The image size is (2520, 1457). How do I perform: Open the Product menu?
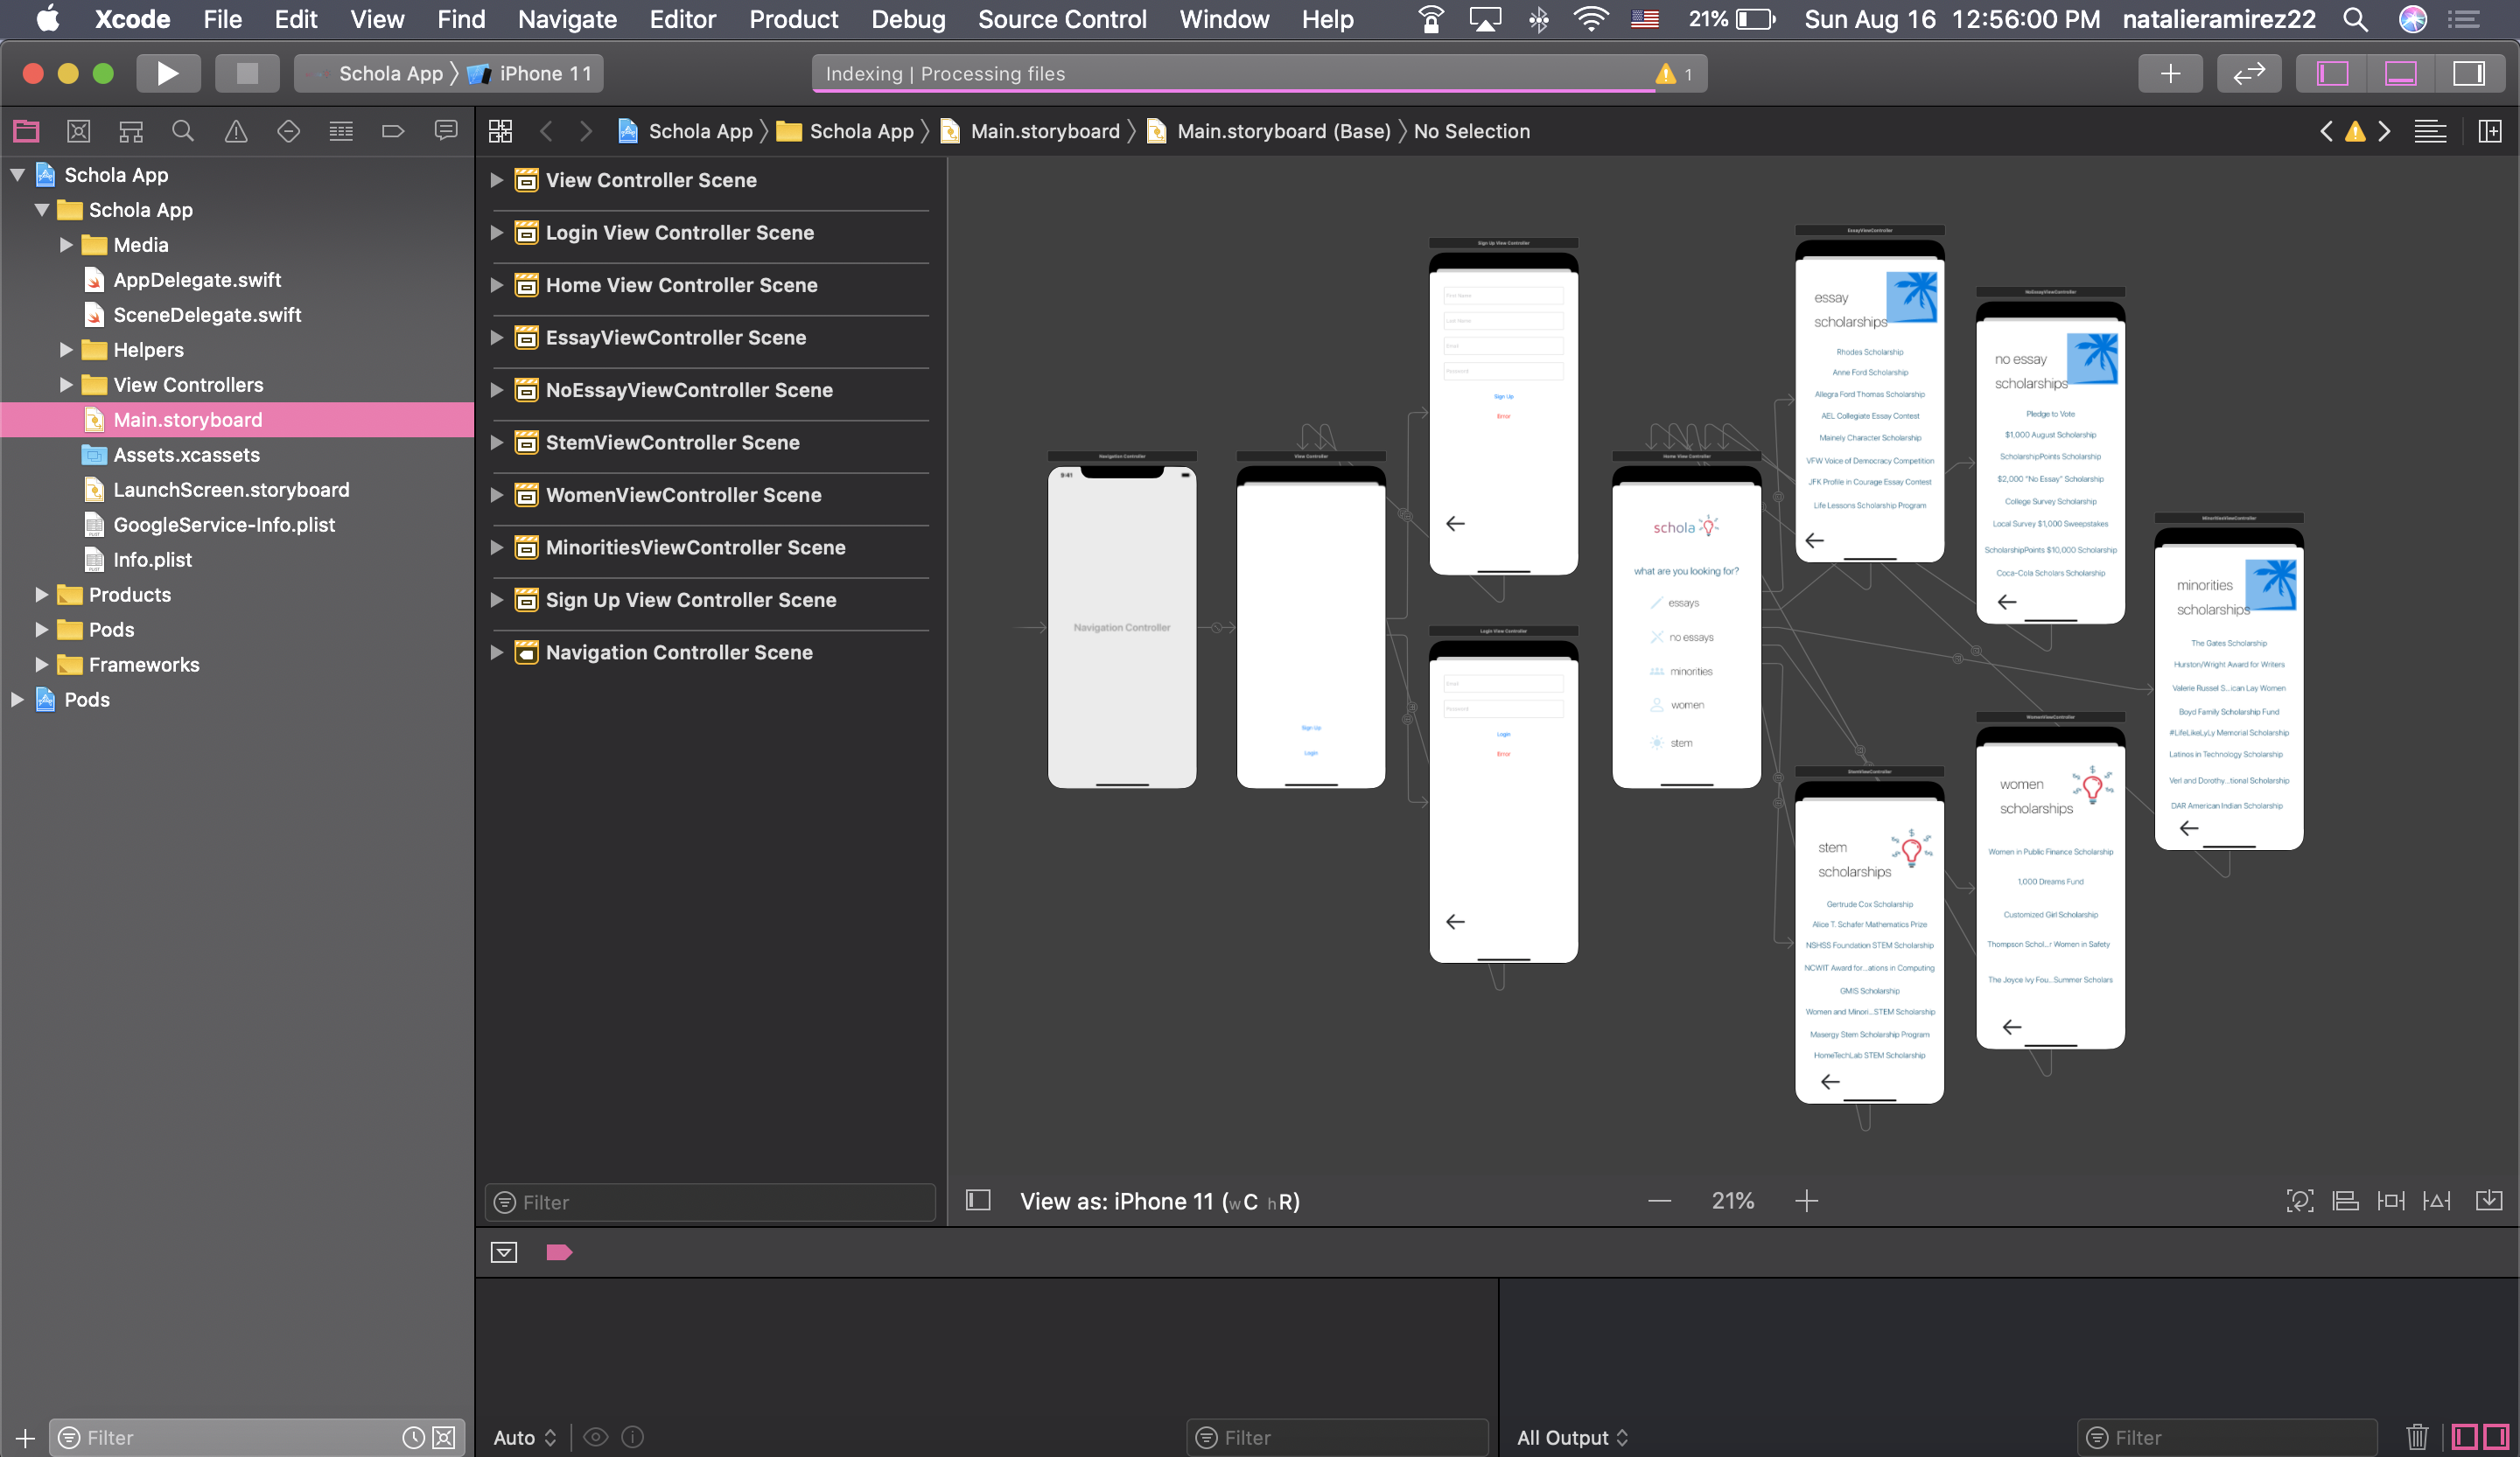tap(793, 19)
